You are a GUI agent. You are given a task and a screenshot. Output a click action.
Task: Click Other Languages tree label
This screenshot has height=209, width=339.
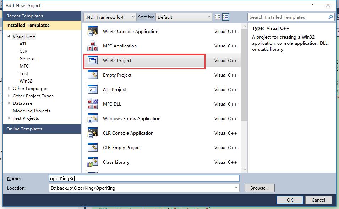pos(31,89)
